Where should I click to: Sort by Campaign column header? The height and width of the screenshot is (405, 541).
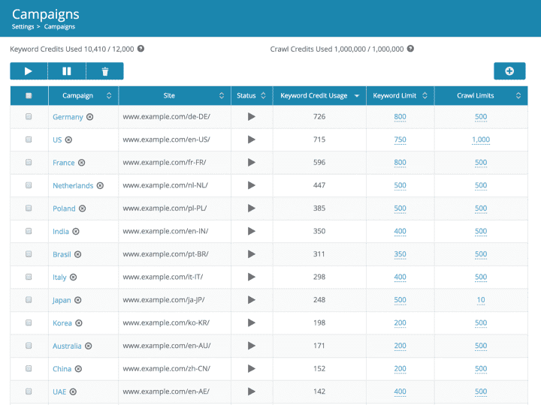(x=83, y=96)
